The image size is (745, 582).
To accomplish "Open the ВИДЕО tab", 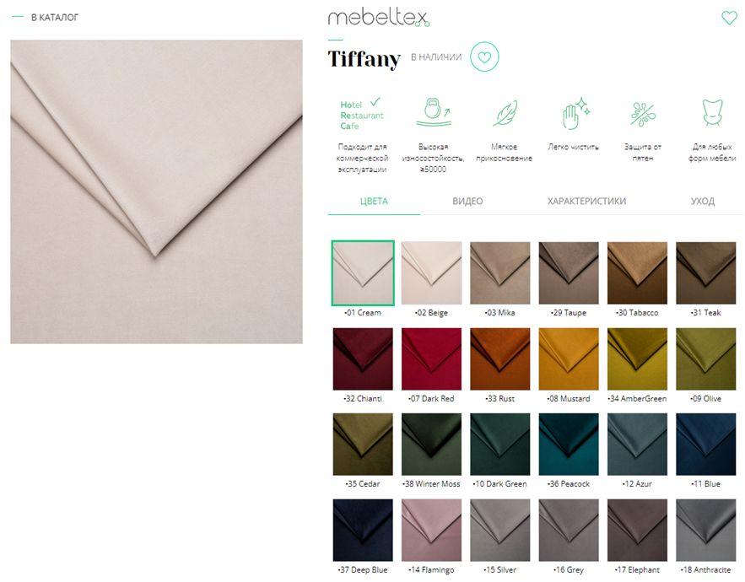I will (x=467, y=201).
